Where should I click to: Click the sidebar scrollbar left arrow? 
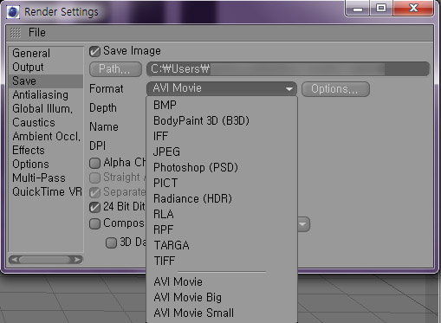14,260
